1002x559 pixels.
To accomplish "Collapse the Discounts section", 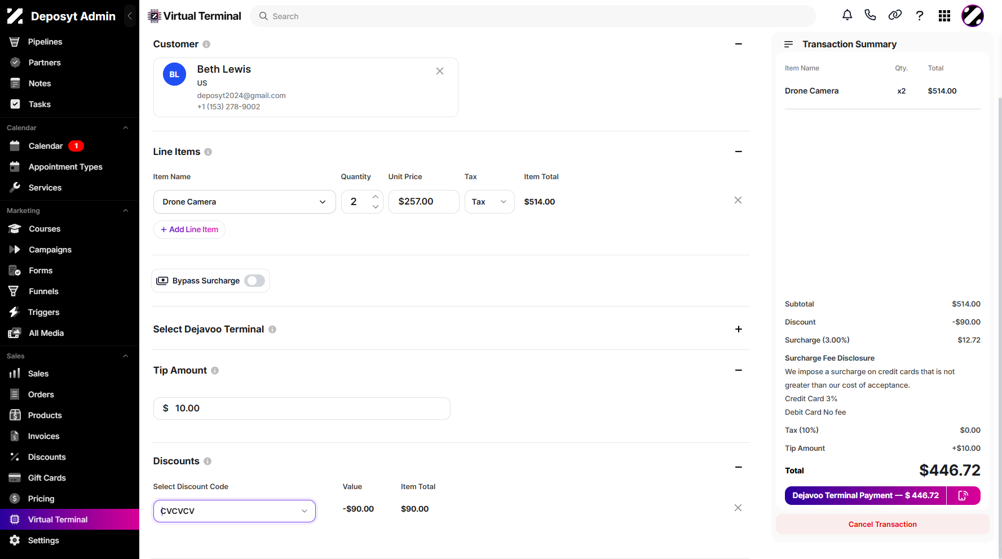I will (739, 467).
